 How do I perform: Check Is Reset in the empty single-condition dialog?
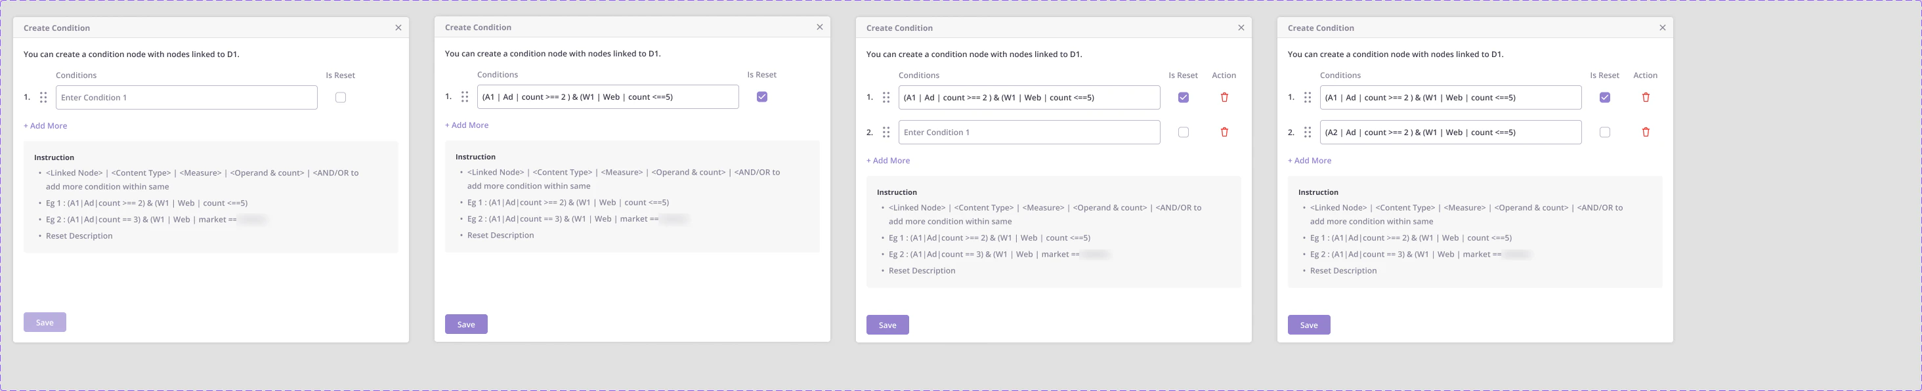pos(341,97)
